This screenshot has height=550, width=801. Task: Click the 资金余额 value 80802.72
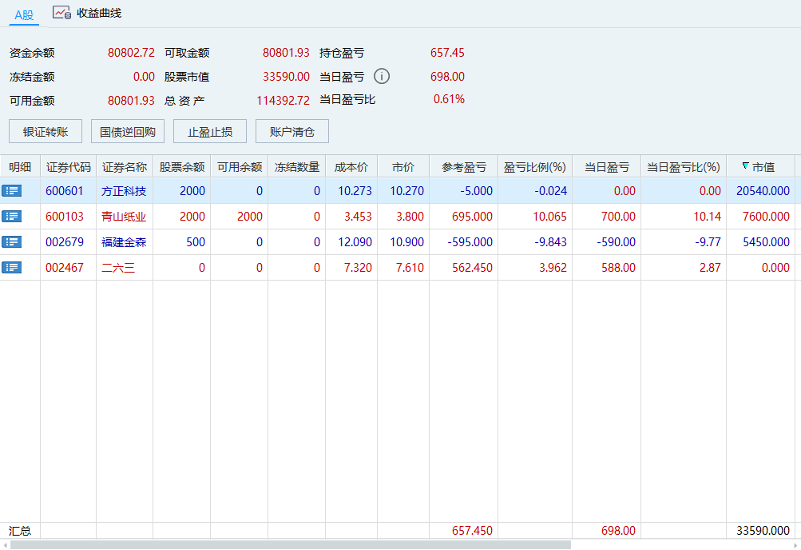pos(131,52)
